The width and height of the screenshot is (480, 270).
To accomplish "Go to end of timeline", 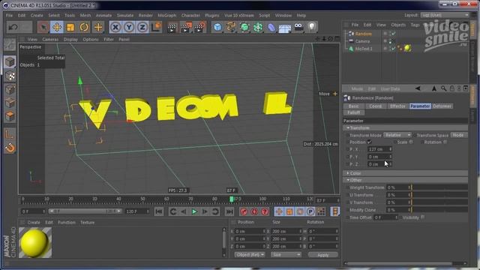I will tap(229, 211).
